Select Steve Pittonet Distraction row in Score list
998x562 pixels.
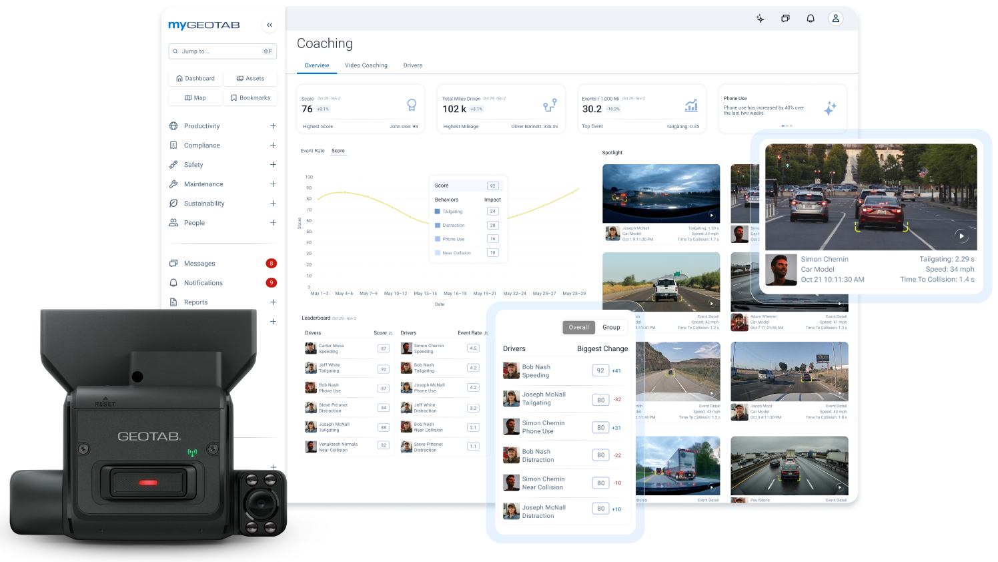[x=348, y=408]
